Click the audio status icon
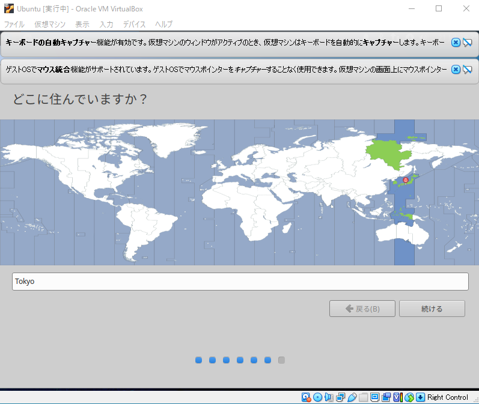 click(329, 397)
